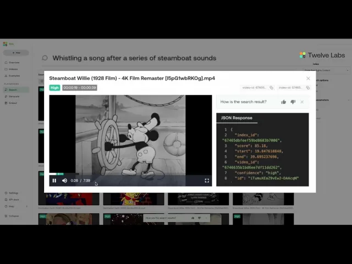Viewport: 352px width, 264px height.
Task: Thumbs up the background search results prompt
Action: click(x=193, y=218)
